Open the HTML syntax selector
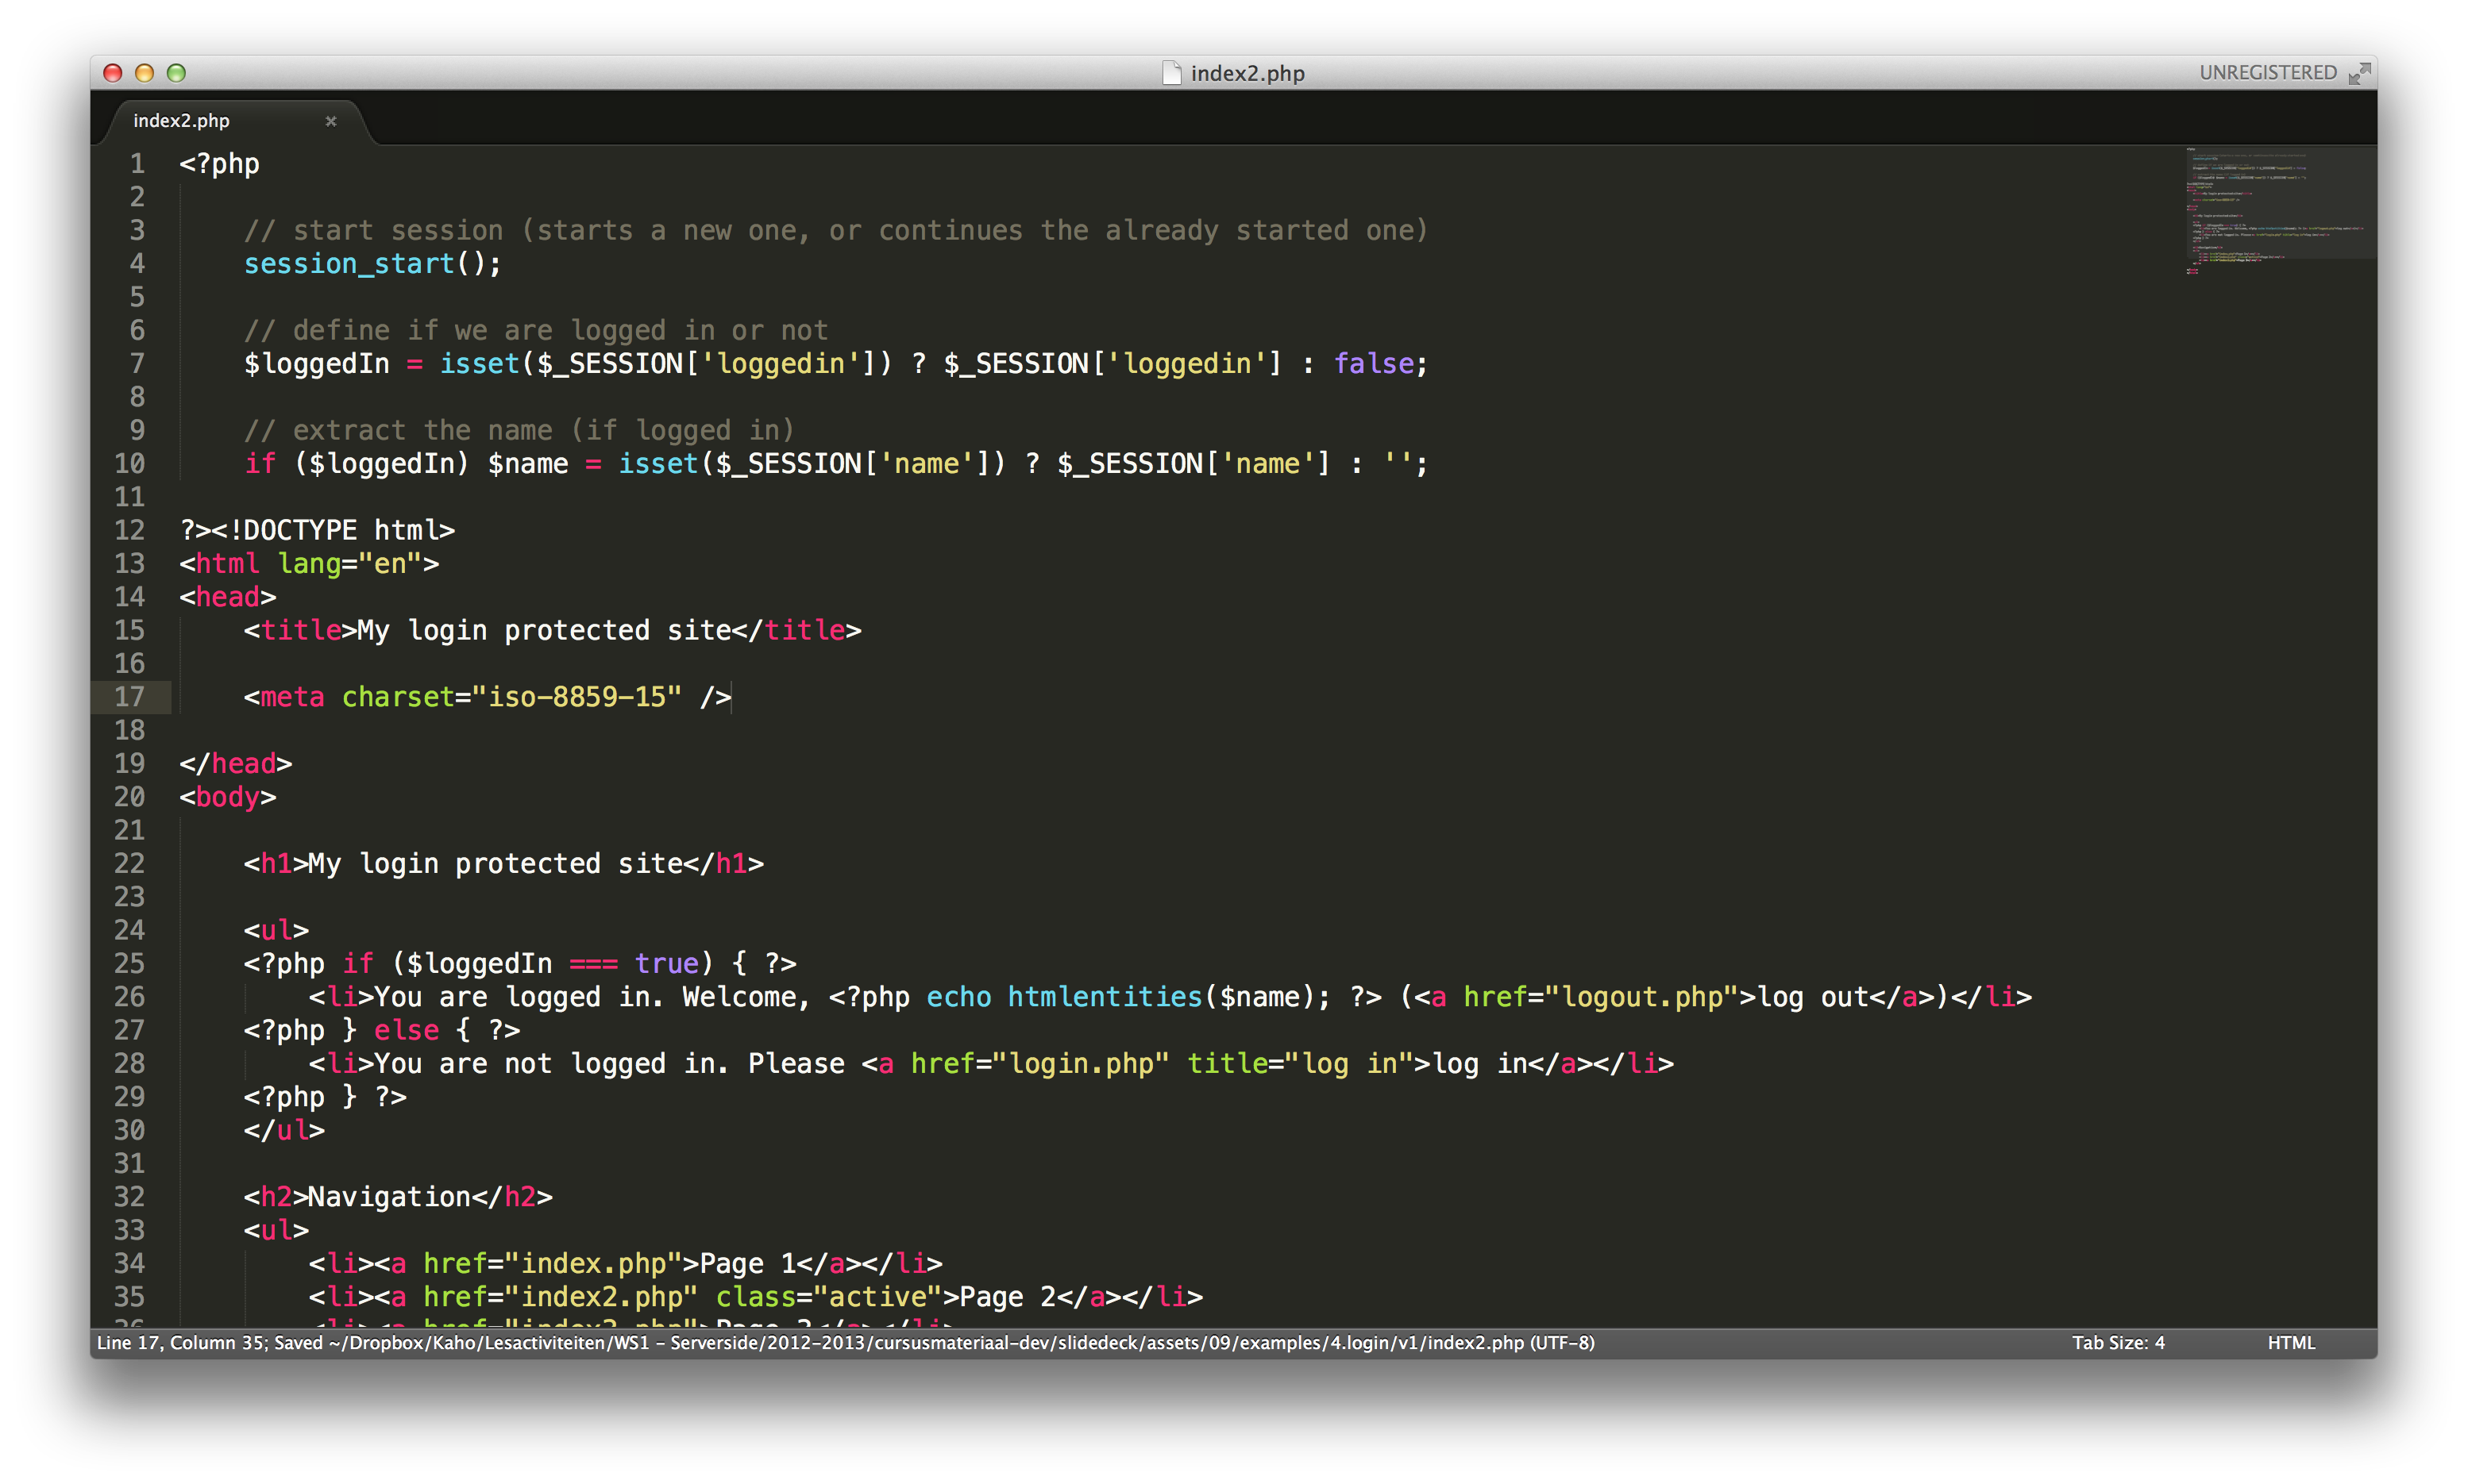 [2290, 1343]
